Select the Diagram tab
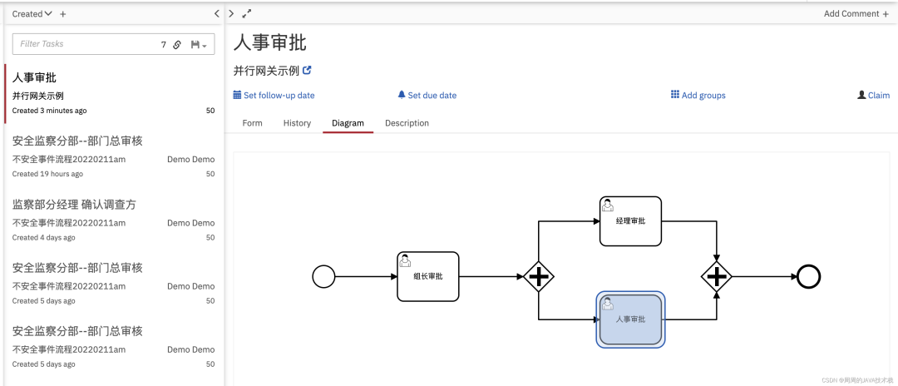898x386 pixels. point(348,123)
